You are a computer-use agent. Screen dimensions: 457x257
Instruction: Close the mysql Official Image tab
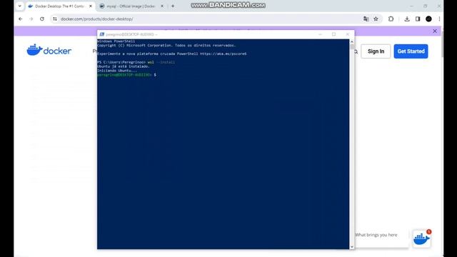pyautogui.click(x=162, y=6)
